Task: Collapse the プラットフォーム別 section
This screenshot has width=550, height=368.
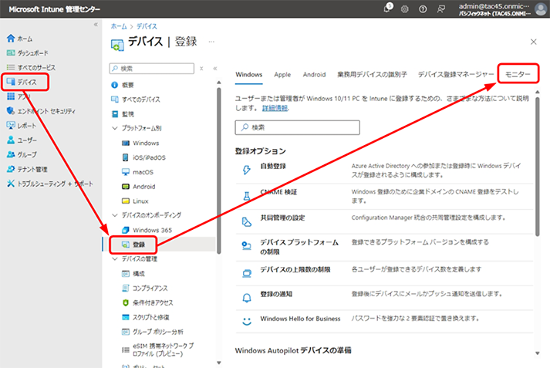Action: coord(115,128)
